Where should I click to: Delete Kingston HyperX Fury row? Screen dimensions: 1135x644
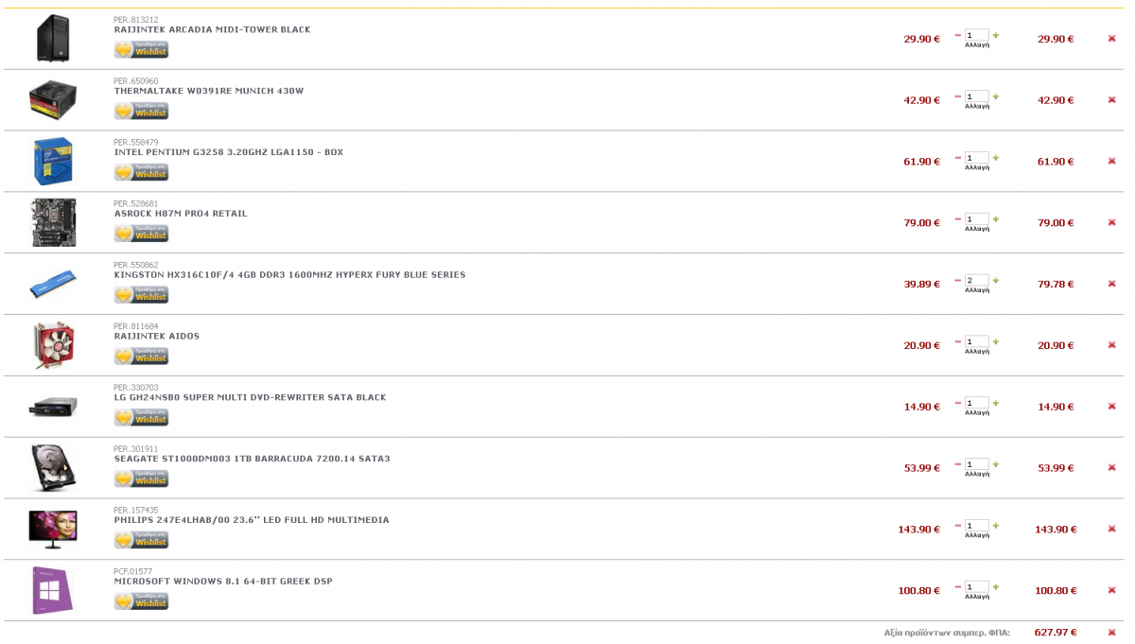pos(1111,284)
